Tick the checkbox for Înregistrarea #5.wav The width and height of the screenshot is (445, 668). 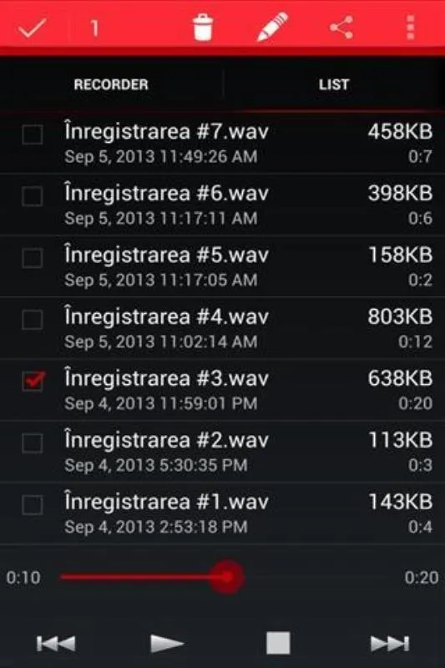[33, 258]
